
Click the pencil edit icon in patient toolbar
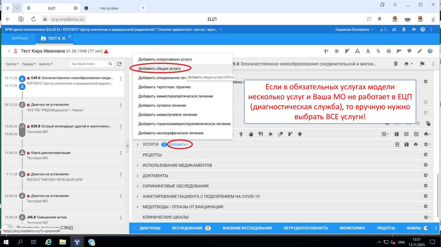point(419,51)
